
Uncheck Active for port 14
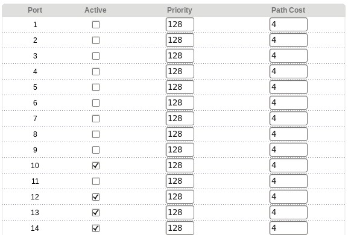[x=96, y=228]
